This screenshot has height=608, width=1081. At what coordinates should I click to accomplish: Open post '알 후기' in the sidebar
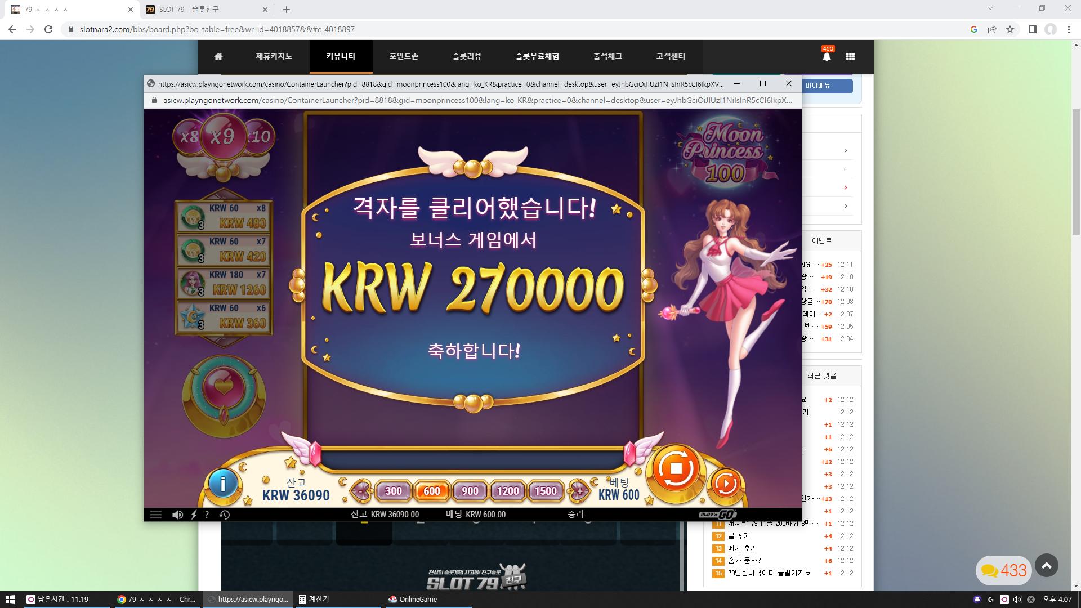[739, 536]
